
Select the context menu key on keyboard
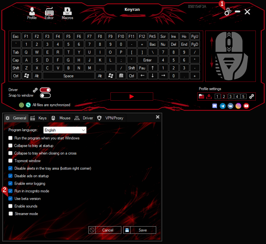click(121, 76)
